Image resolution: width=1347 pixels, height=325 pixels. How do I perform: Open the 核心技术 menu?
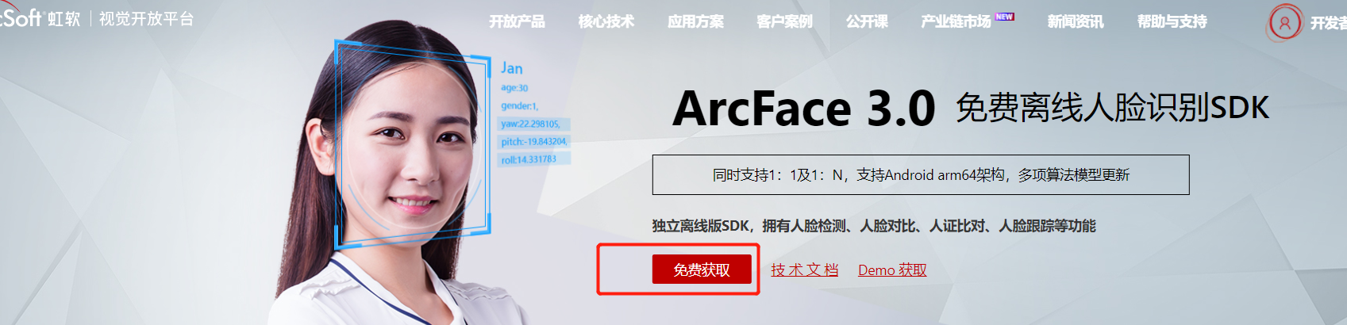606,21
